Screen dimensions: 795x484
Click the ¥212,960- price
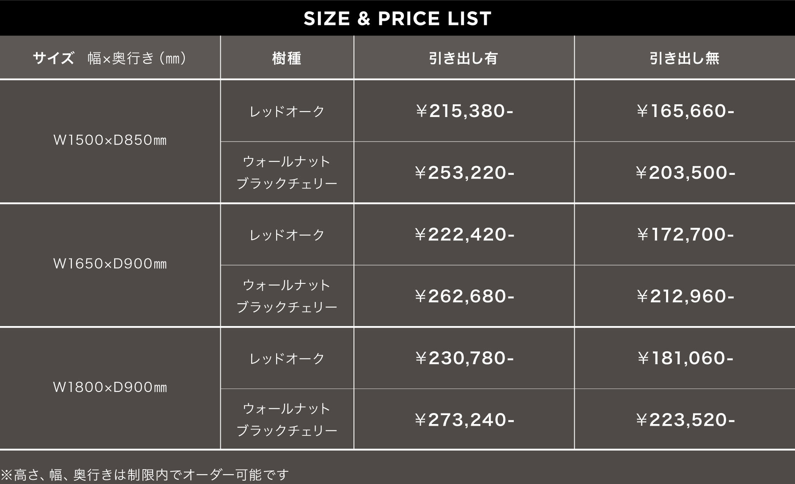[685, 296]
